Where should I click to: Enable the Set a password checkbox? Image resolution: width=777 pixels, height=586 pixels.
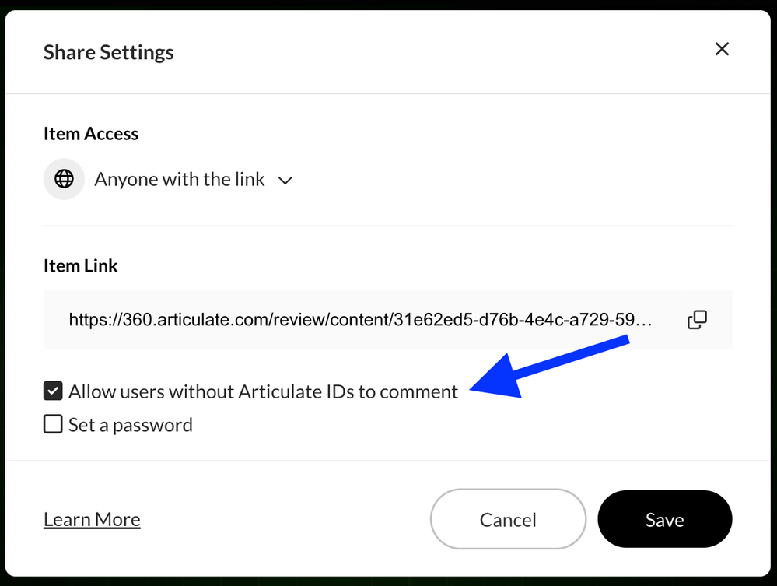53,424
